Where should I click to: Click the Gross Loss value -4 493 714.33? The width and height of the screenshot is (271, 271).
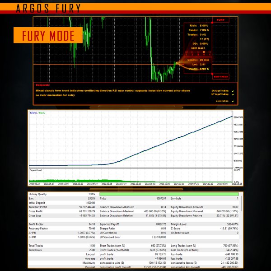(87, 215)
